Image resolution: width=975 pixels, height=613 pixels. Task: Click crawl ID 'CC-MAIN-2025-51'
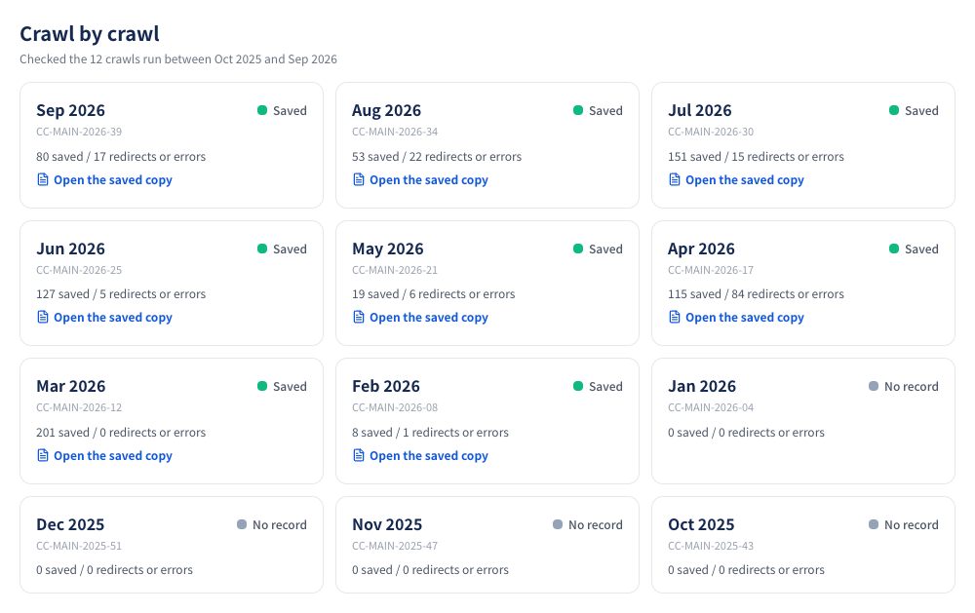79,546
